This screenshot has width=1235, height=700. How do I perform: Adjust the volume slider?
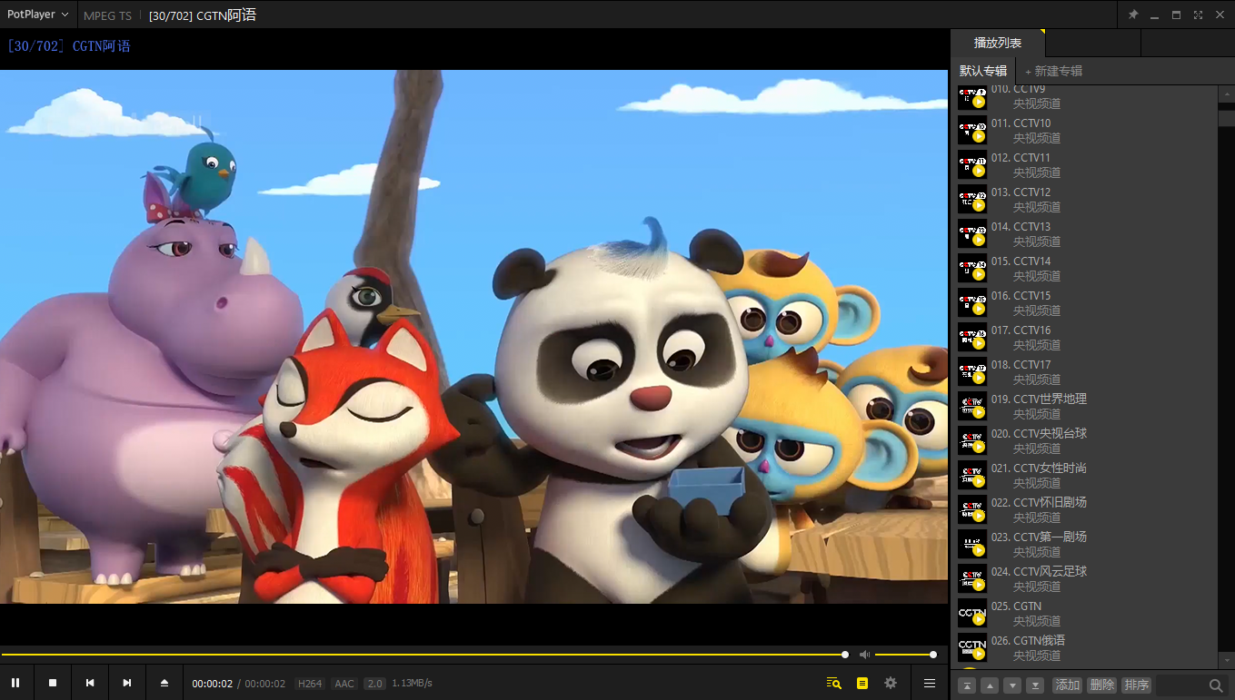click(904, 655)
